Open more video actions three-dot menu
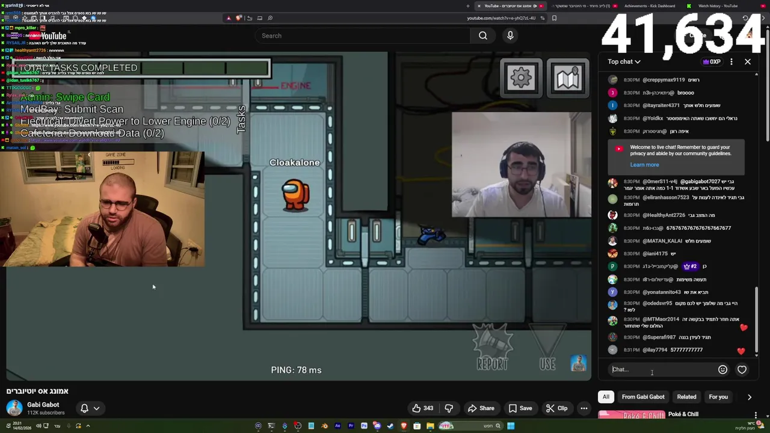Screen dimensions: 770x433 (584, 408)
